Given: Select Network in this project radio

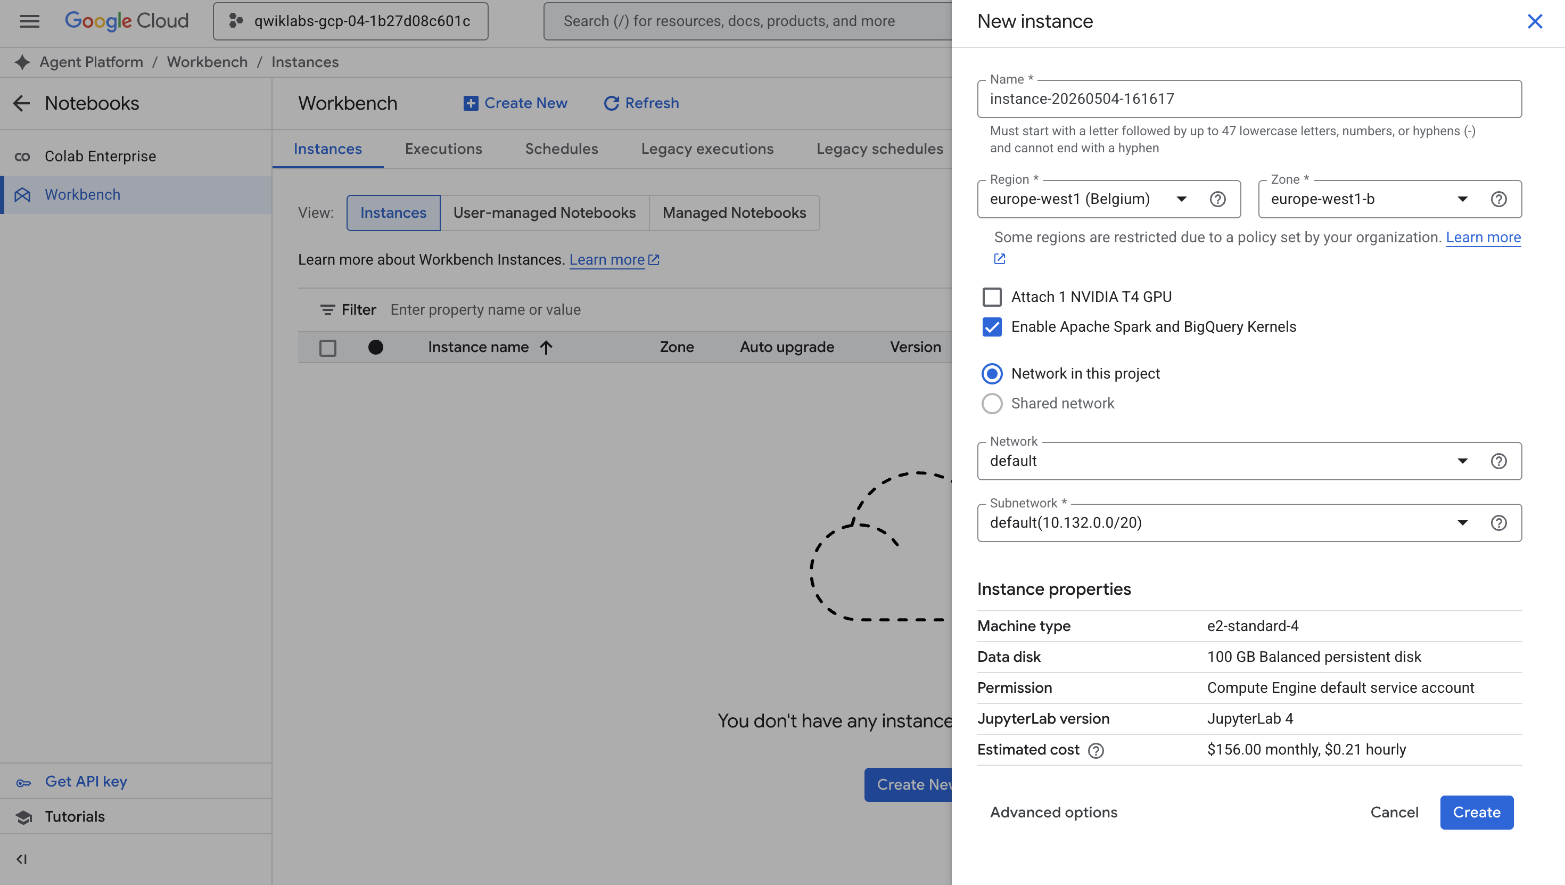Looking at the screenshot, I should (x=992, y=374).
